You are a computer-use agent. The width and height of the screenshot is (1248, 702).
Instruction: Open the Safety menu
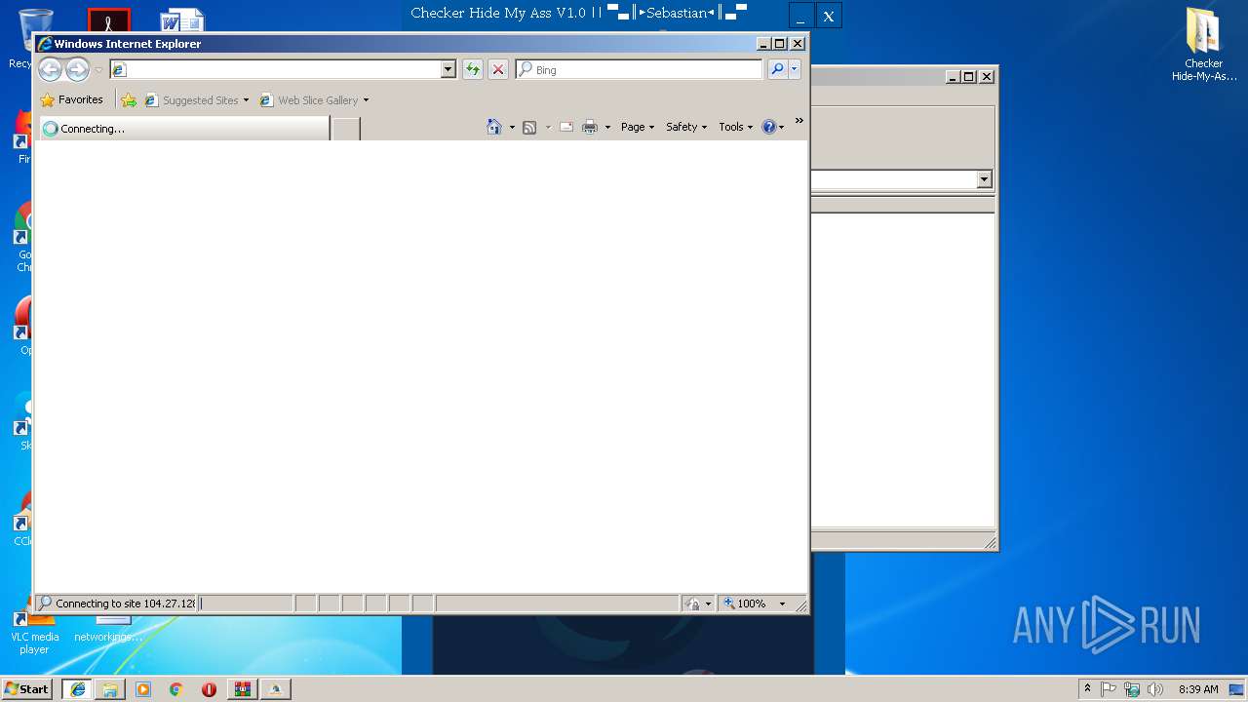(686, 127)
